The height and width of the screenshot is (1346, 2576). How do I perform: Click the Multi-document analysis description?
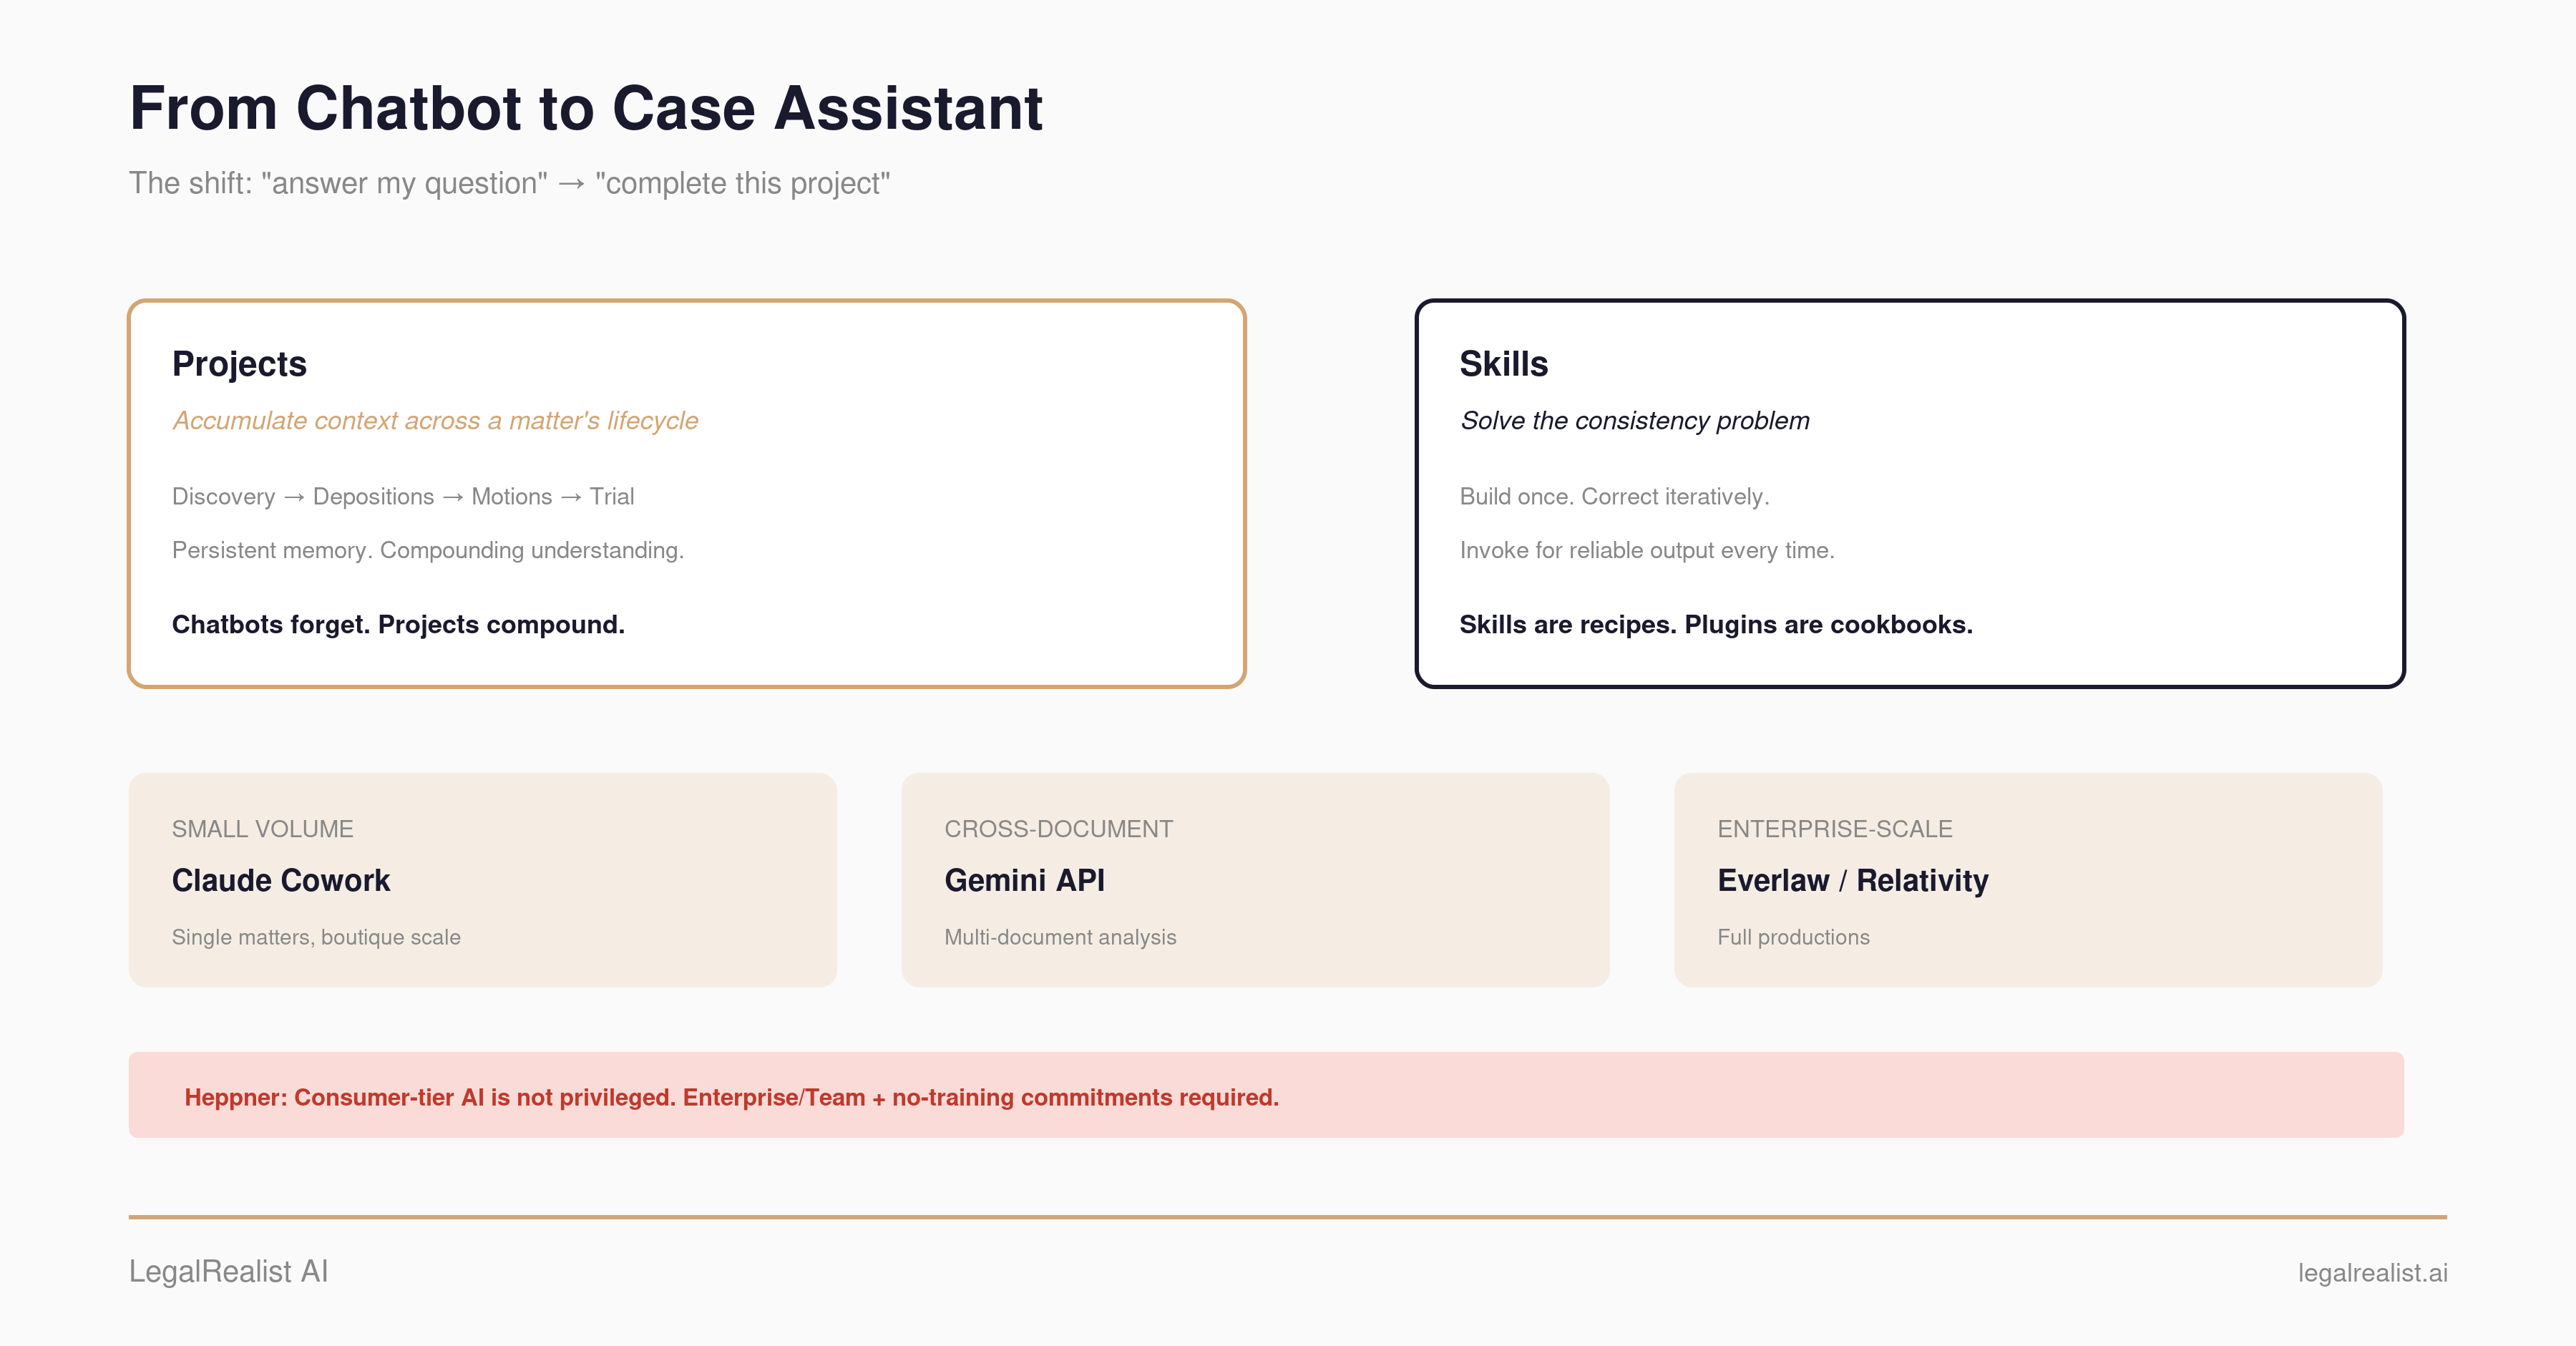coord(1060,938)
